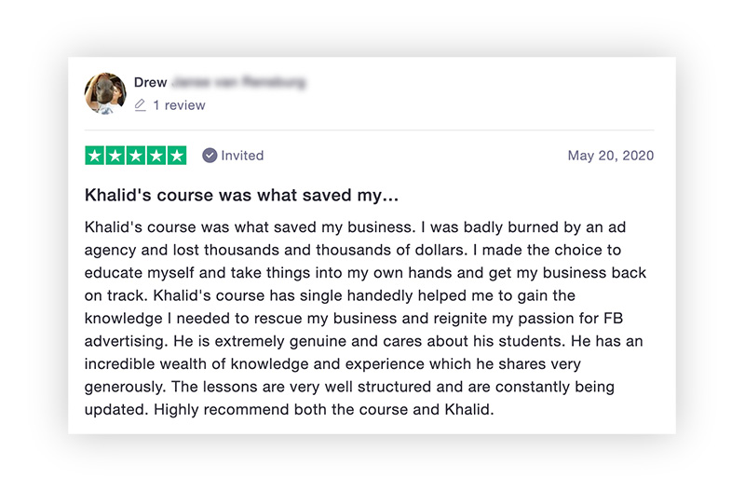Click the 'Invited' label text
Viewport: 745px width, 492px height.
(242, 156)
